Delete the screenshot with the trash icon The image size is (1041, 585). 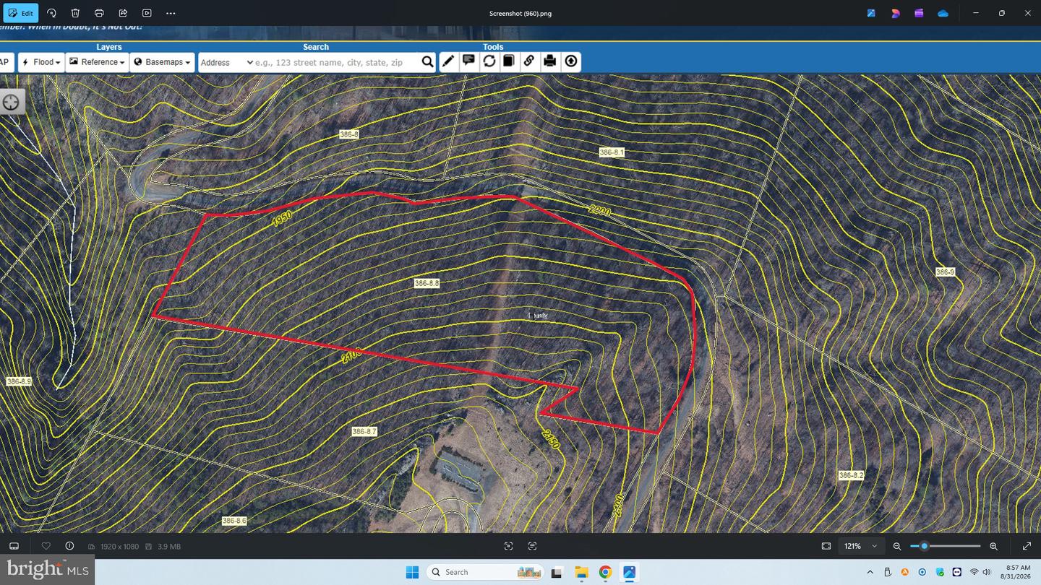[75, 13]
